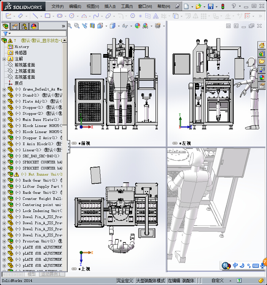This screenshot has width=267, height=285.
Task: Open the Display Style dropdown arrow
Action: click(x=119, y=26)
